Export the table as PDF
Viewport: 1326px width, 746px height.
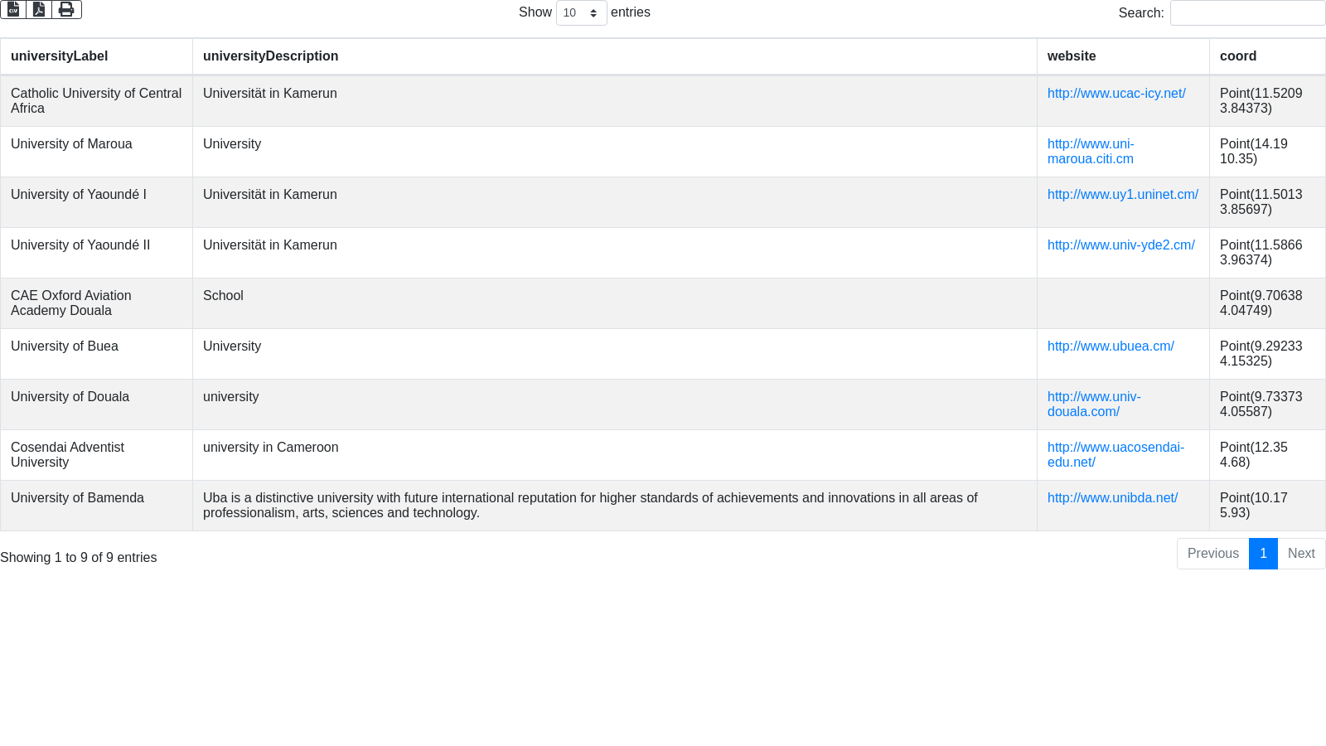[x=39, y=9]
